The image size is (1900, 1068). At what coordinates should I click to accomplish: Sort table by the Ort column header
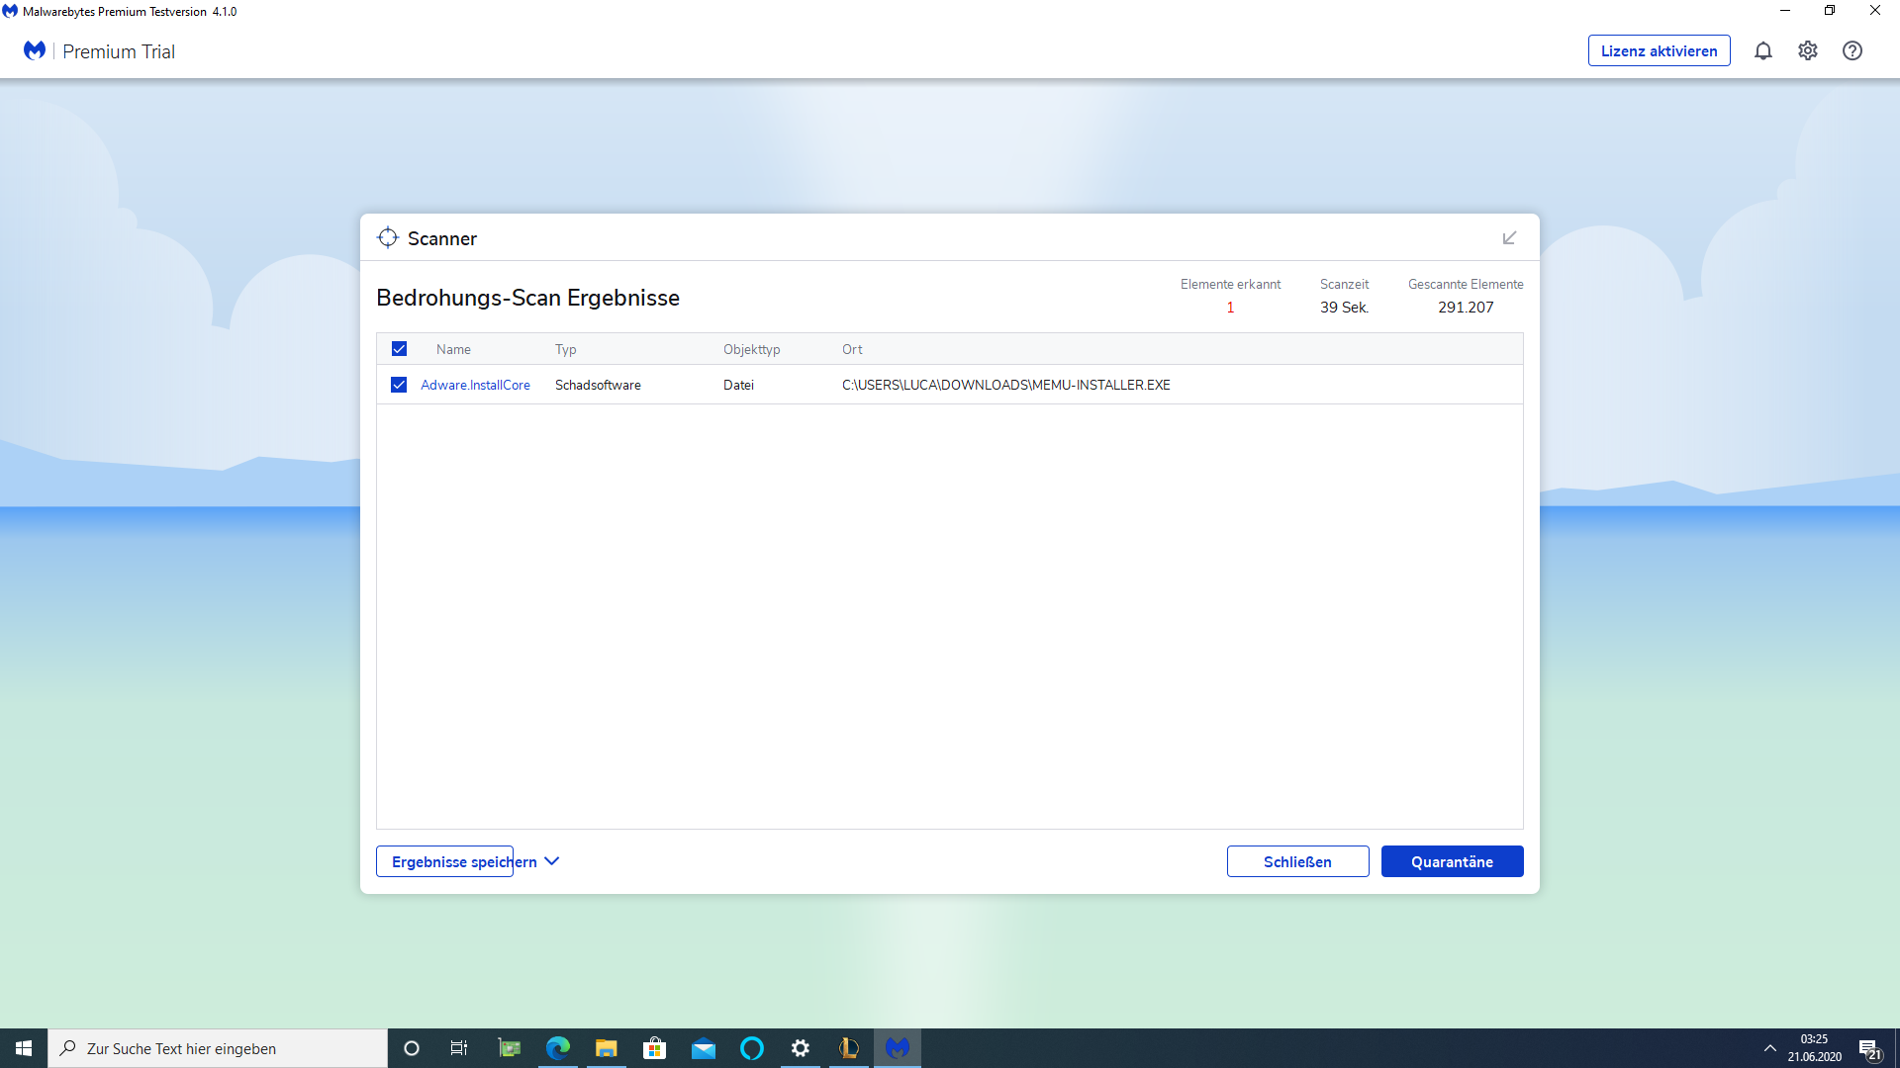tap(852, 349)
